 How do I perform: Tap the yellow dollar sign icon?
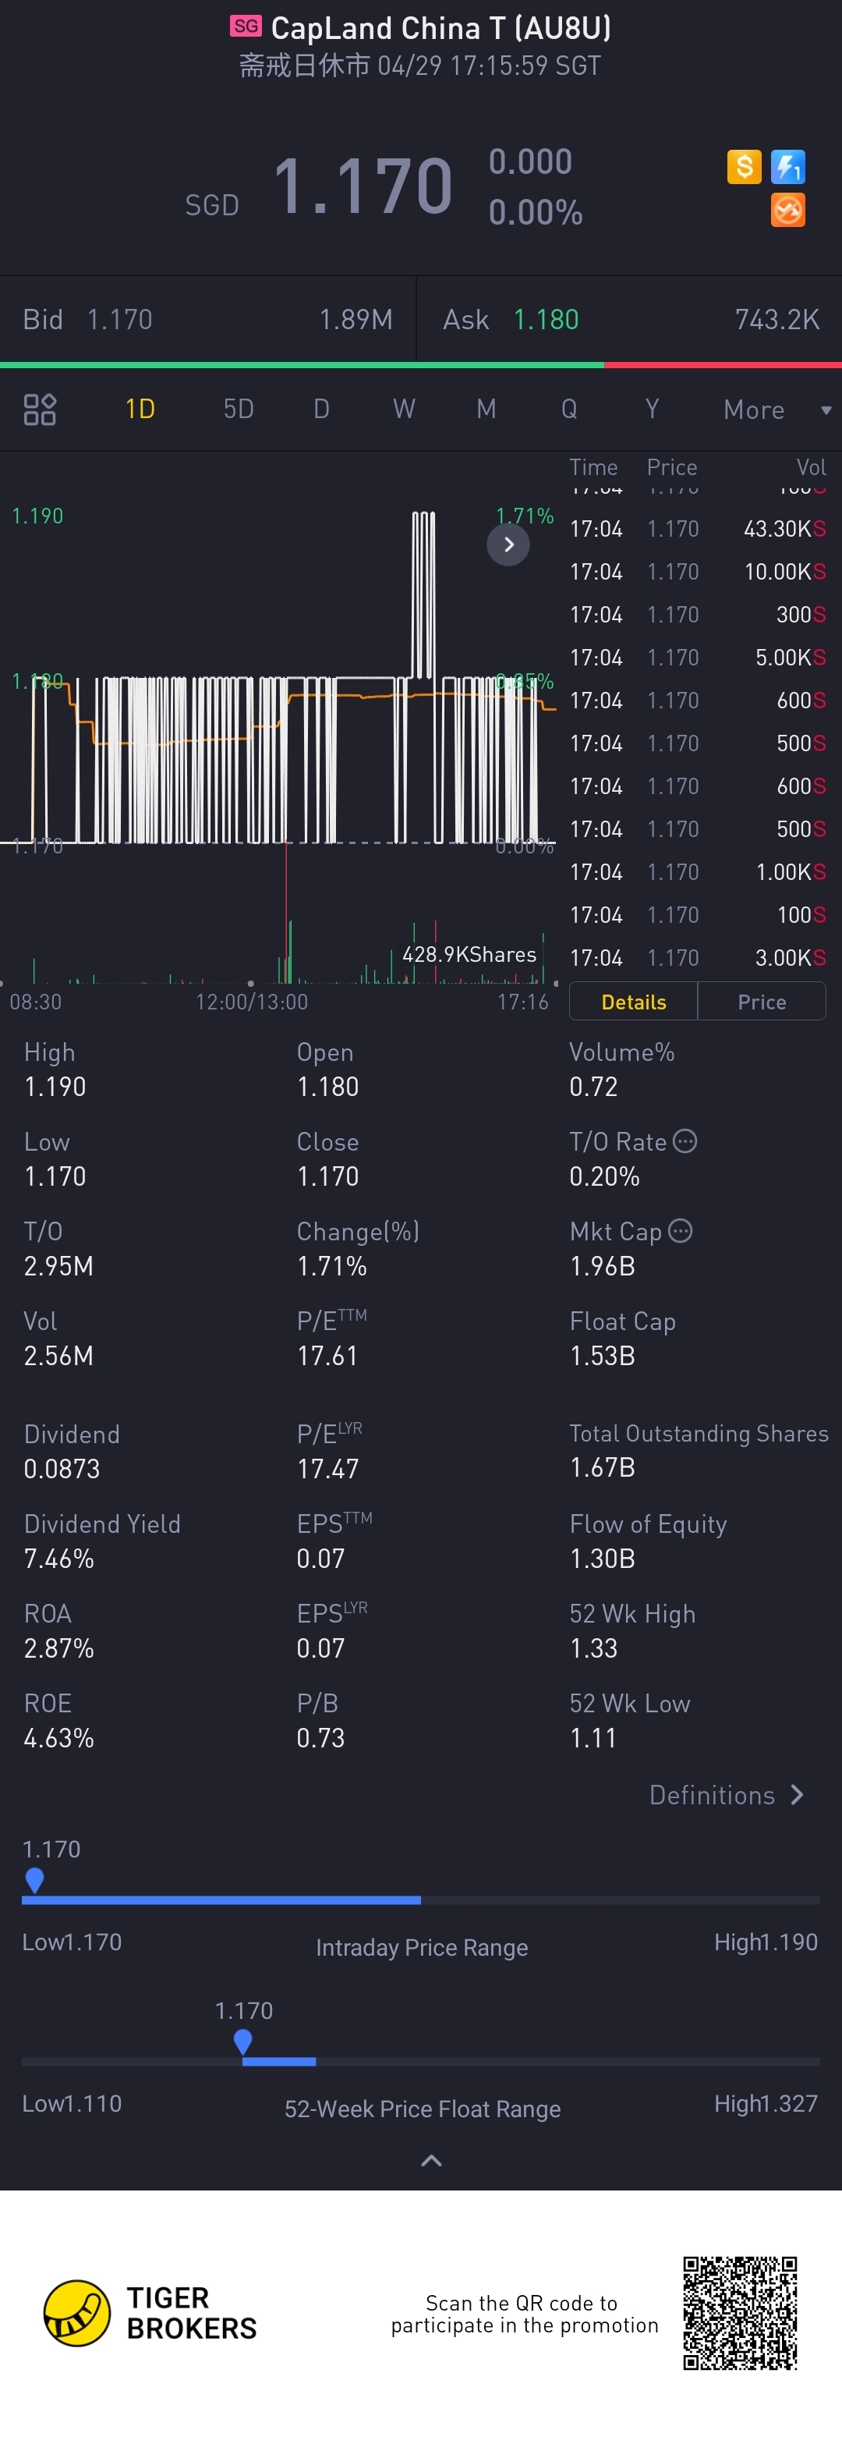click(x=744, y=166)
